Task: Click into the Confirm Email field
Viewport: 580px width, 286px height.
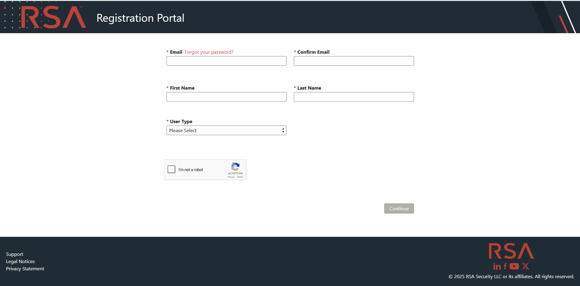Action: [354, 61]
